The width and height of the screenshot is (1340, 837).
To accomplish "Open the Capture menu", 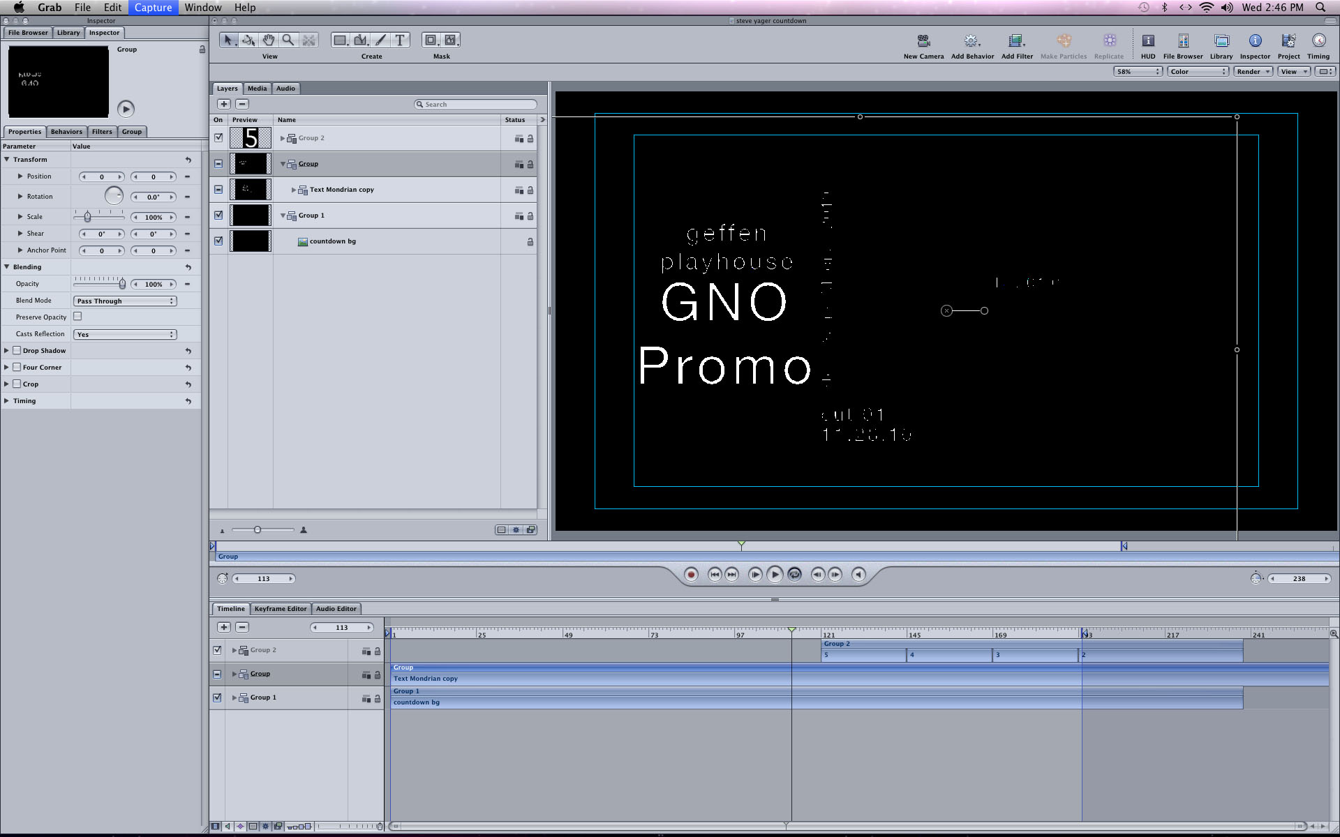I will pyautogui.click(x=153, y=8).
